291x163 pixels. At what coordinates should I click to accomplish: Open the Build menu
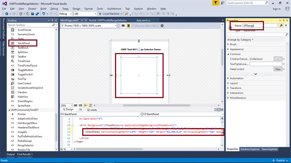click(x=43, y=9)
